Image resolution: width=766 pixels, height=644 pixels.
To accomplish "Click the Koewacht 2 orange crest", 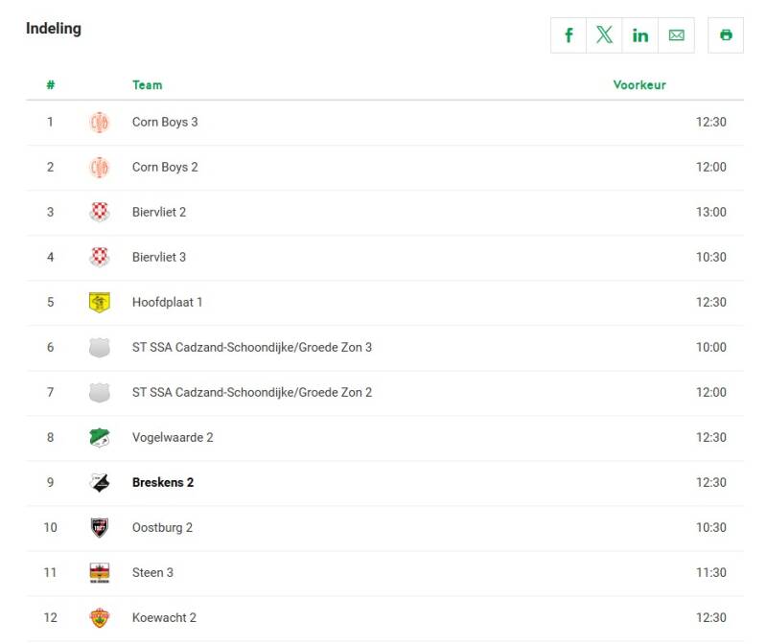I will [99, 617].
